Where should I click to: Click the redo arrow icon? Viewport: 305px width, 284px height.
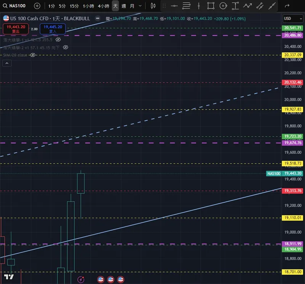287,6
